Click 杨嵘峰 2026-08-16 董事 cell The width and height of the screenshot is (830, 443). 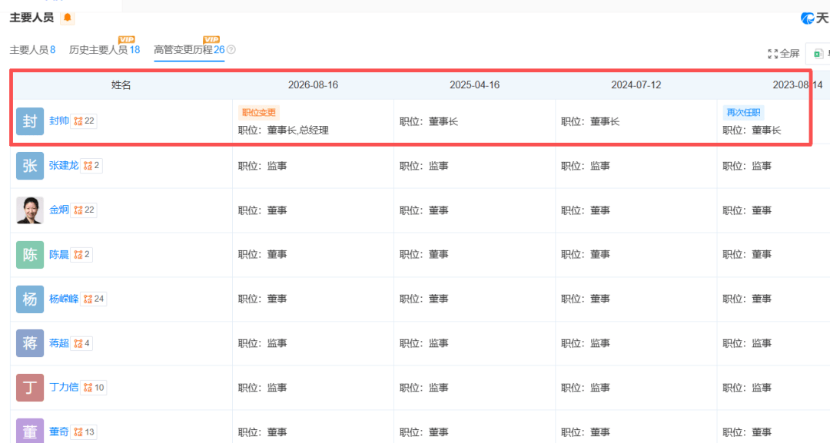[x=313, y=299]
